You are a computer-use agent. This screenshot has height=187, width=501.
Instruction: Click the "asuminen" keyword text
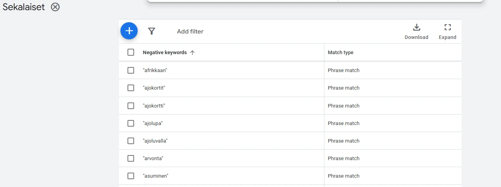156,176
